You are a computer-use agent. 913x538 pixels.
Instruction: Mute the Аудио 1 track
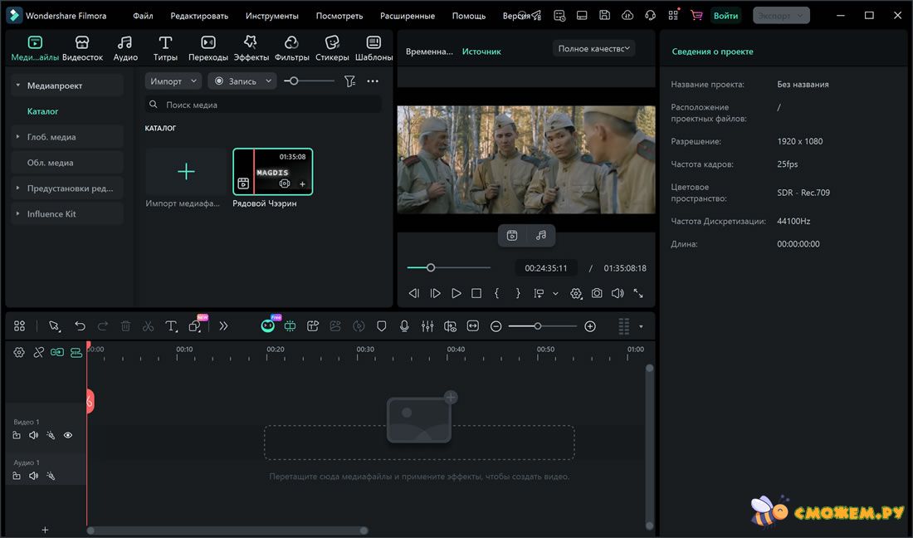[x=34, y=476]
